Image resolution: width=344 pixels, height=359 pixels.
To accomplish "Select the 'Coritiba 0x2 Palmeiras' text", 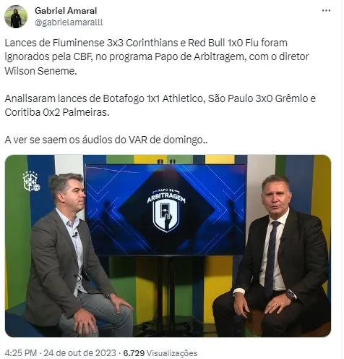I will (x=57, y=113).
